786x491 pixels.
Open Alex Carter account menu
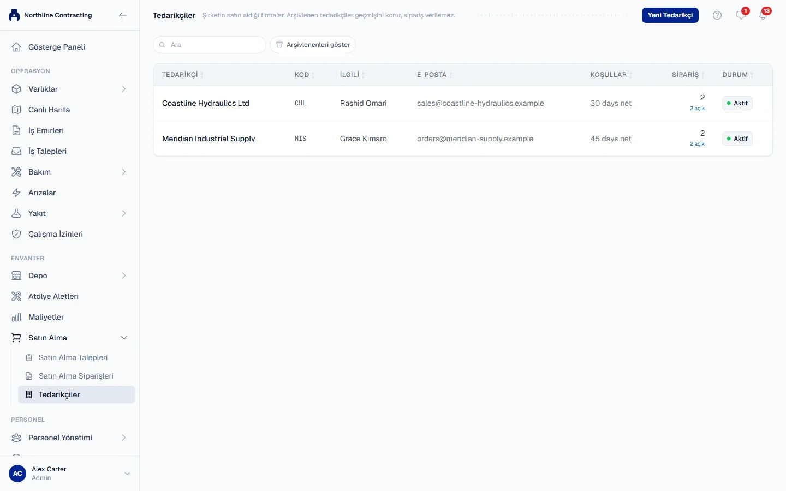(69, 474)
